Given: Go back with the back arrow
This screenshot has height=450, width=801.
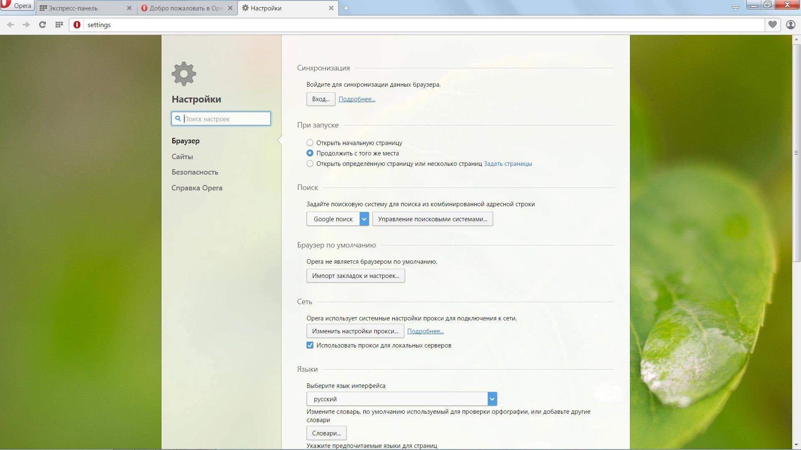Looking at the screenshot, I should pos(11,25).
